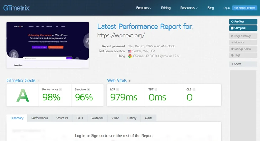Click Log in or Sign up message
260x141 pixels.
pos(114,136)
